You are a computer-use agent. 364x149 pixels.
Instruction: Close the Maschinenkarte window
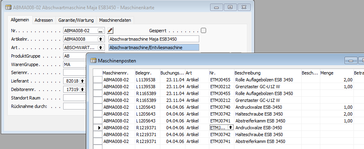244,7
